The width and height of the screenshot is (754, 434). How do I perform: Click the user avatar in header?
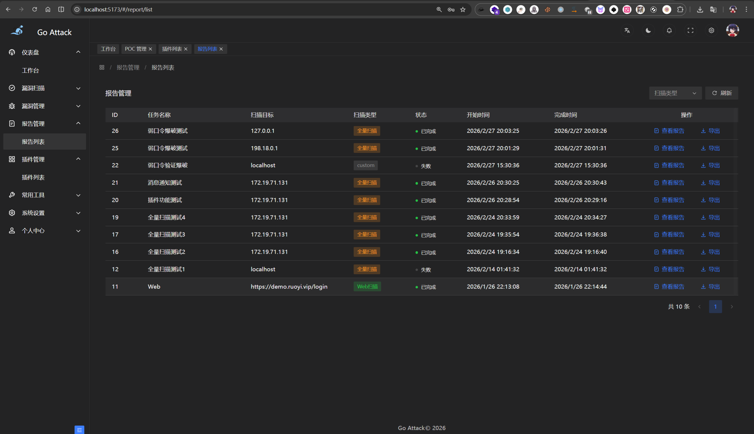(x=732, y=30)
